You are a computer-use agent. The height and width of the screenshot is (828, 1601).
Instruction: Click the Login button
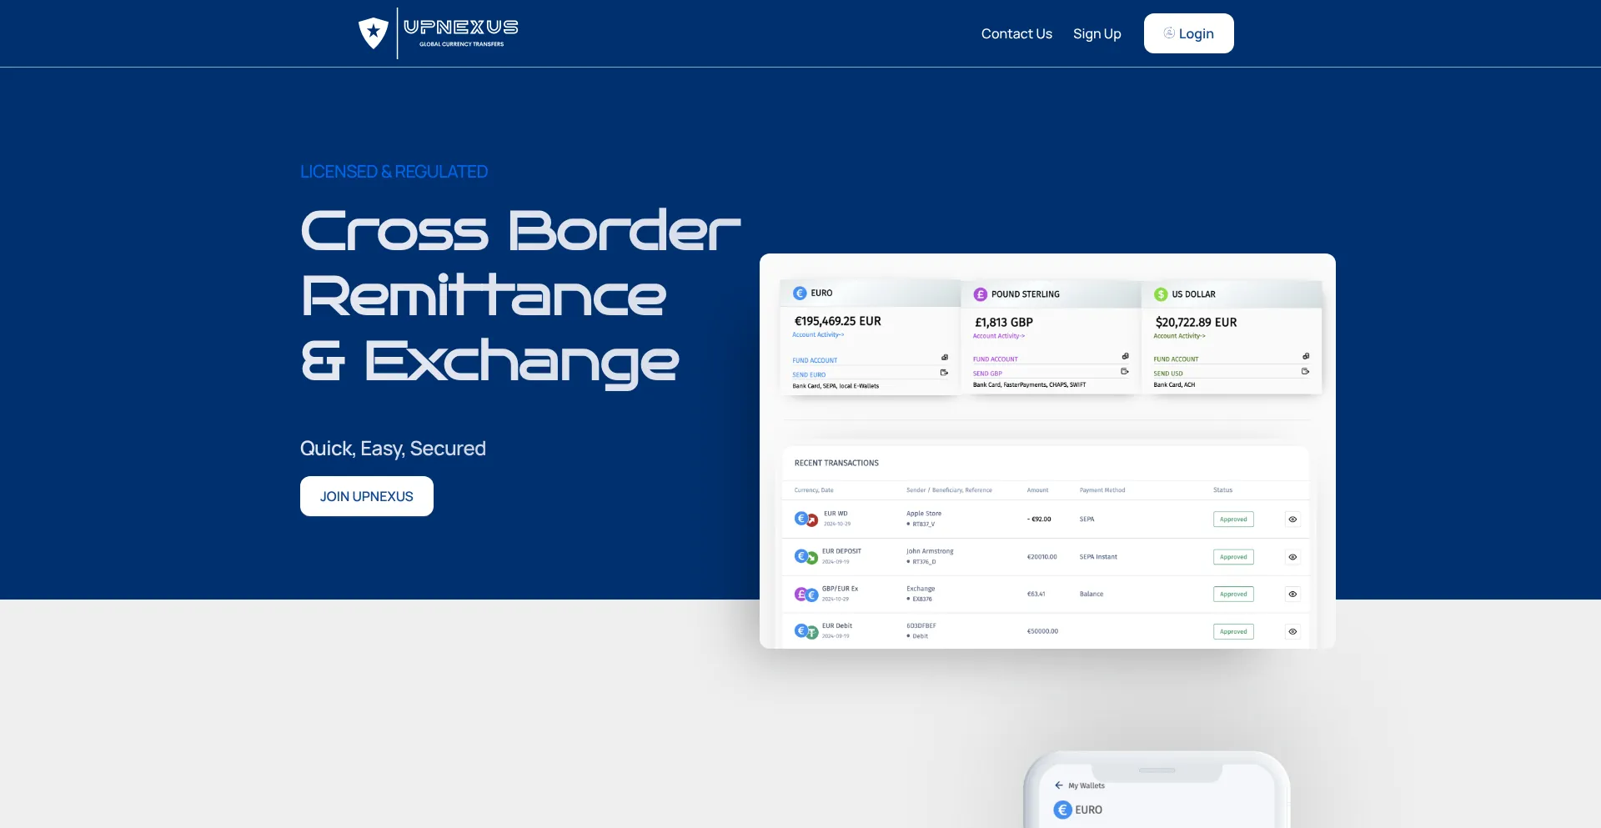(x=1188, y=33)
